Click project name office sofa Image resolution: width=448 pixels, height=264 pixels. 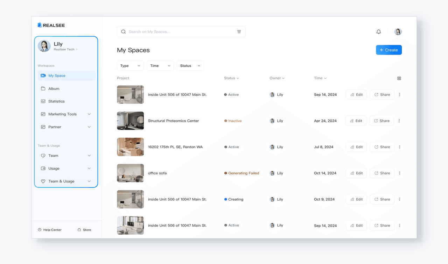click(157, 173)
